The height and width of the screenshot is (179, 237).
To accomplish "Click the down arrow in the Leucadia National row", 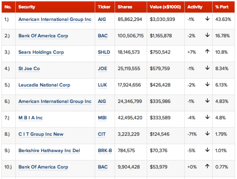I will [207, 85].
